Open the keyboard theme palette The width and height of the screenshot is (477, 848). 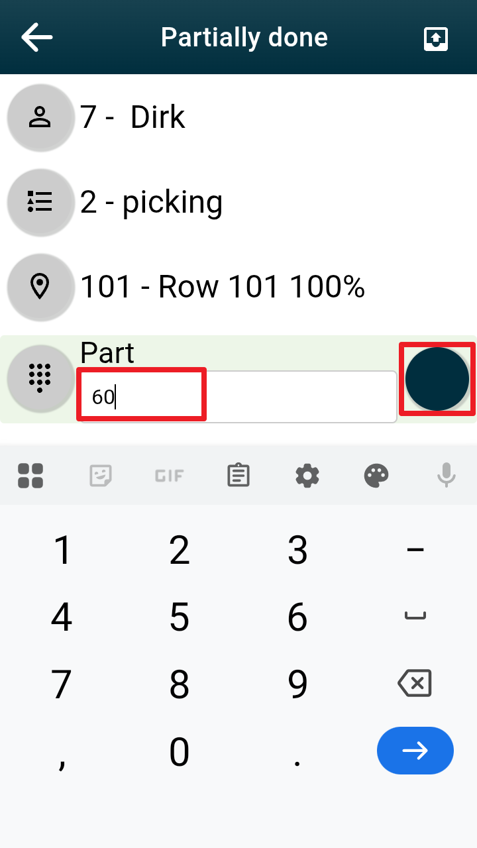pyautogui.click(x=376, y=475)
